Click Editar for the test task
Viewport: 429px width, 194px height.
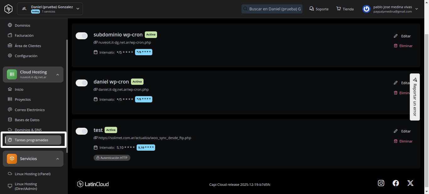click(406, 131)
